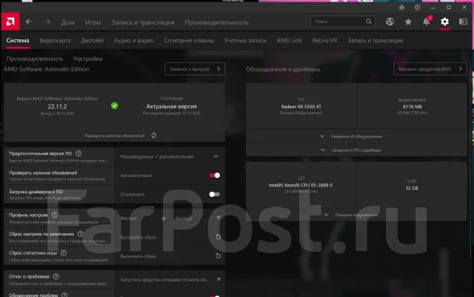Switch to Сочетания клавиш tab

pos(189,41)
